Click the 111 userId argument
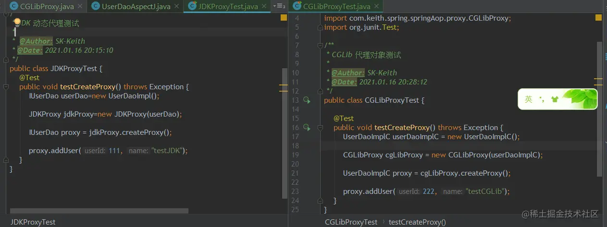 (x=115, y=151)
